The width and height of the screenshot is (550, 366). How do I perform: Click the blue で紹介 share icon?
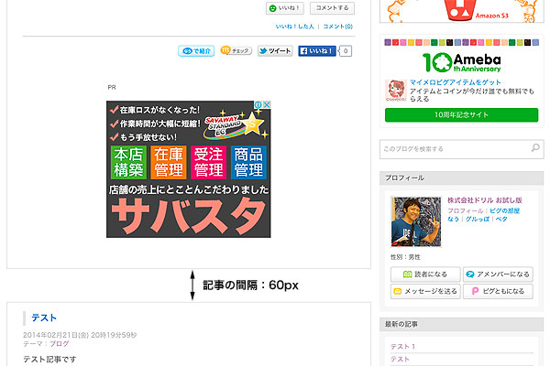pos(196,51)
